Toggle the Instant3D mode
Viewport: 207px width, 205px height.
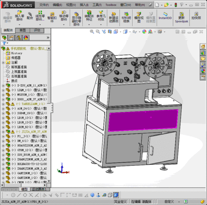coord(165,16)
